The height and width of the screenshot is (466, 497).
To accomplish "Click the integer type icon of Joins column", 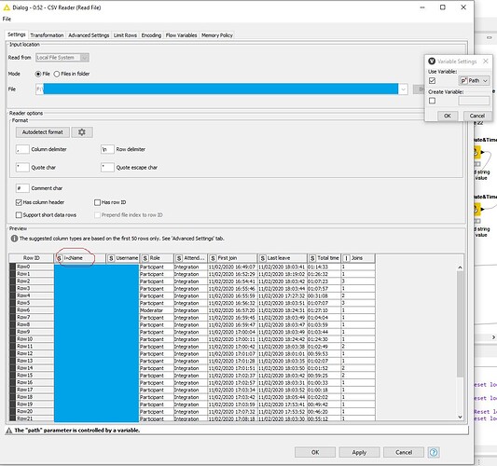I will [x=346, y=258].
